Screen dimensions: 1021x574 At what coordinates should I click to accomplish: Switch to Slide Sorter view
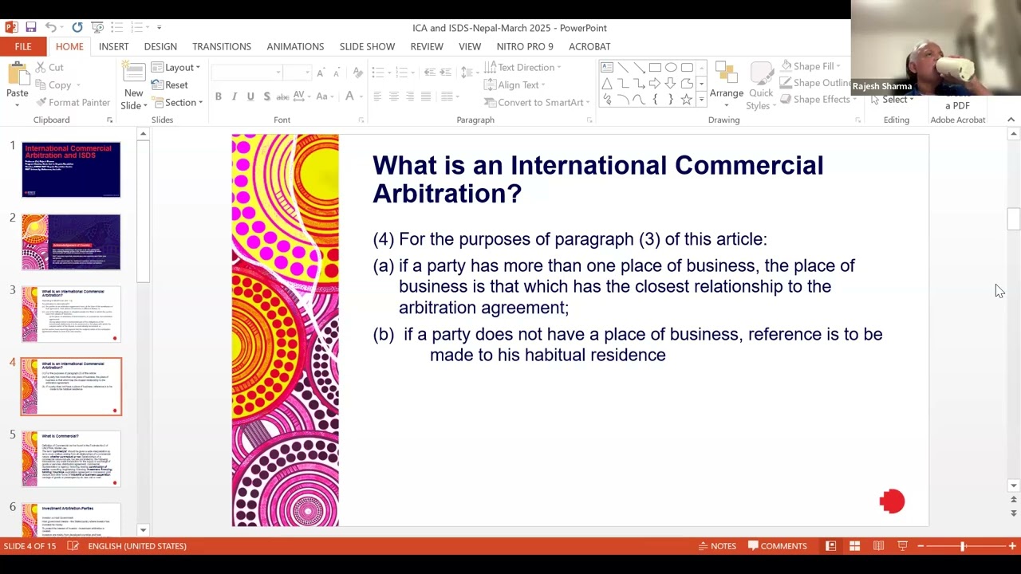tap(854, 546)
